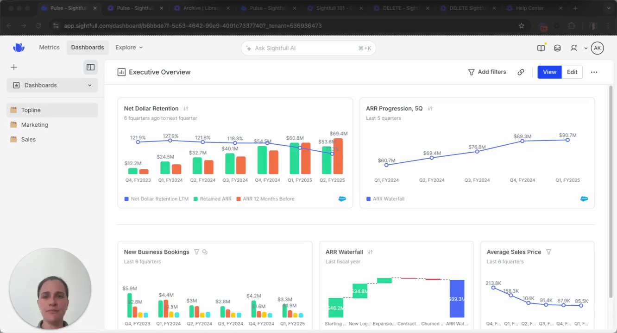
Task: Click the Executive Overview dashboard title
Action: pyautogui.click(x=159, y=72)
